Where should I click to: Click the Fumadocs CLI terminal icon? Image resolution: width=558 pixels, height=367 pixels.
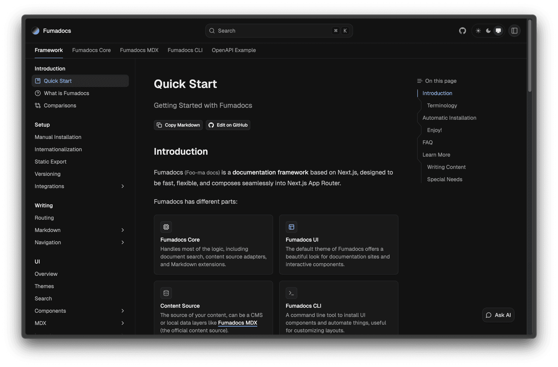click(x=291, y=293)
